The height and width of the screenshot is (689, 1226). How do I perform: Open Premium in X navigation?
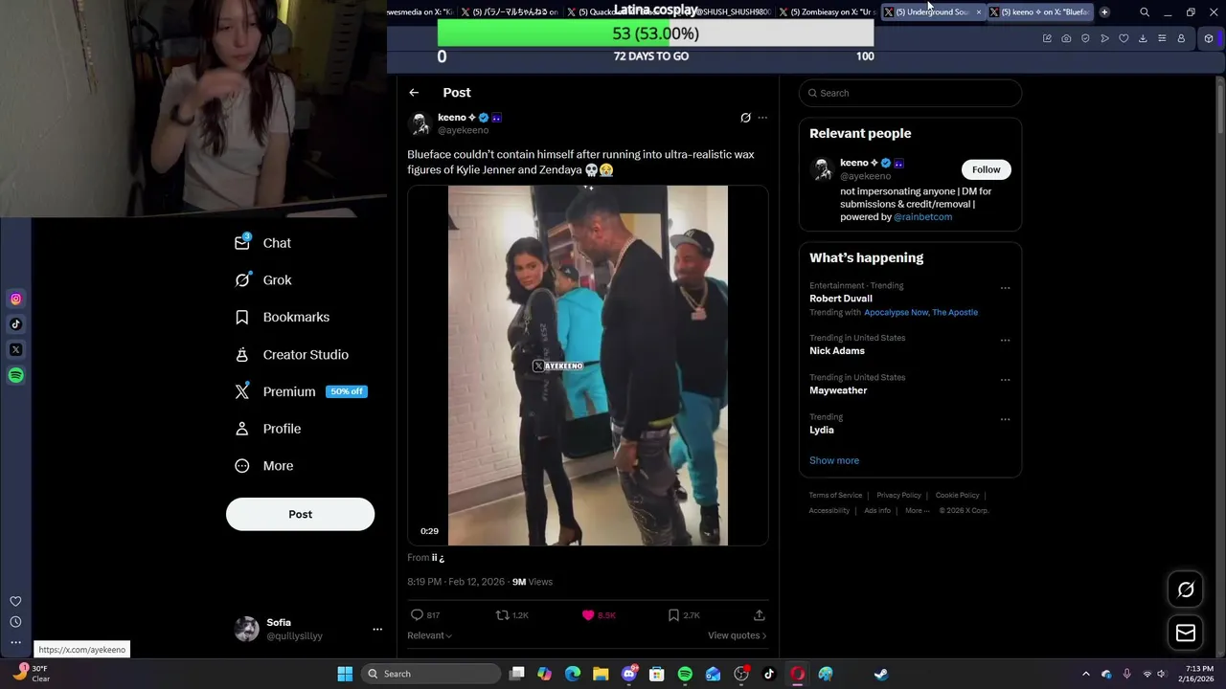301,391
